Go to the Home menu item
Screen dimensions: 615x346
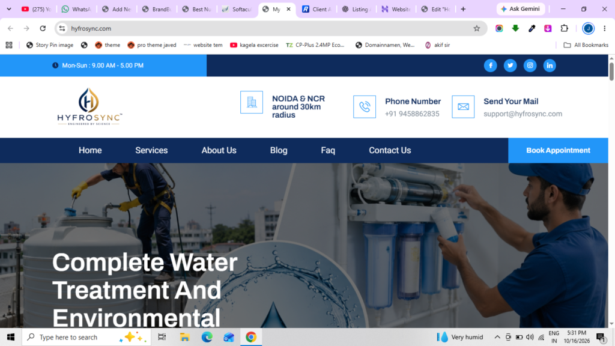coord(90,150)
